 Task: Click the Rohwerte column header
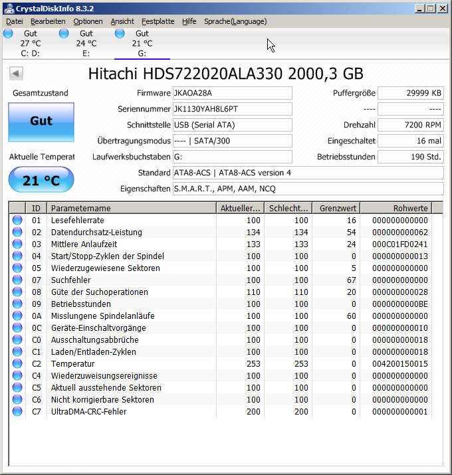[396, 208]
